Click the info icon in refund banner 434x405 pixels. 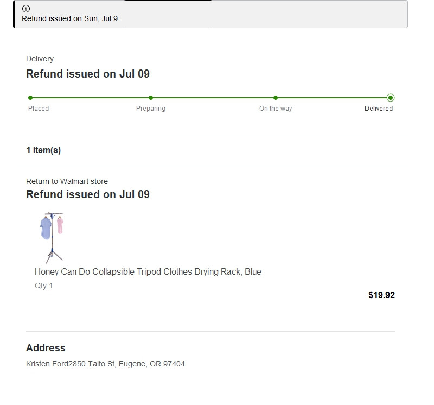coord(25,9)
